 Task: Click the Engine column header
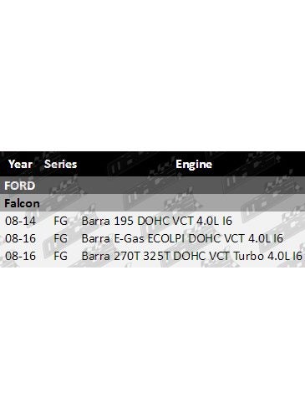tap(194, 165)
